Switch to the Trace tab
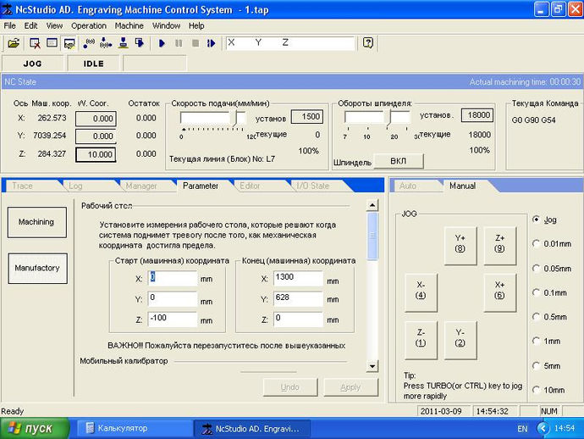Image resolution: width=584 pixels, height=439 pixels. pyautogui.click(x=22, y=186)
